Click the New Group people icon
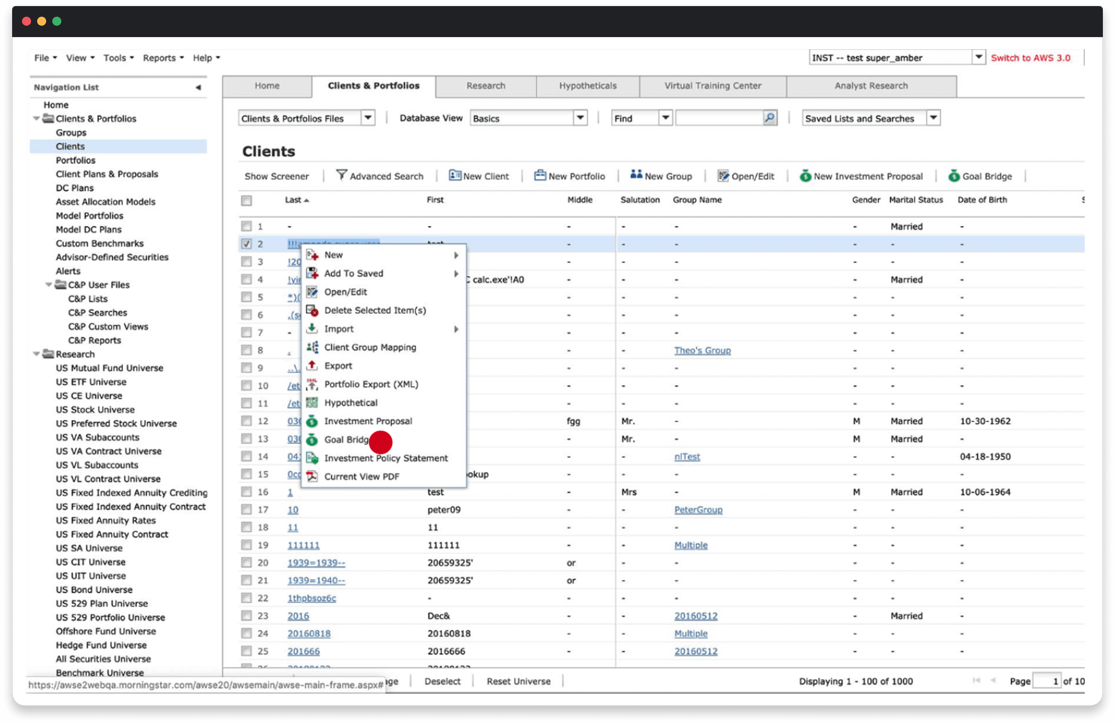 [x=636, y=175]
